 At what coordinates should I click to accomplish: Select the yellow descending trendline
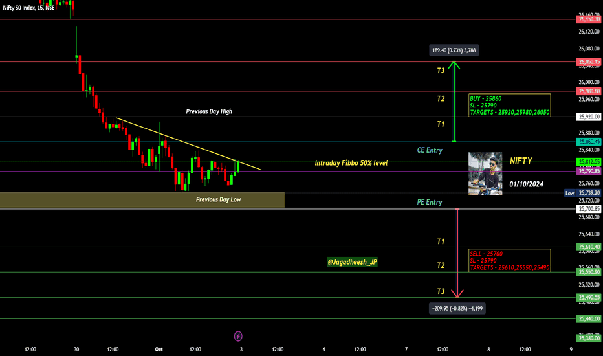coord(188,144)
